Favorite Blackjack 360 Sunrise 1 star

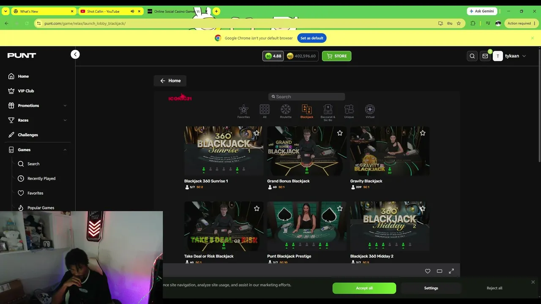pos(257,133)
